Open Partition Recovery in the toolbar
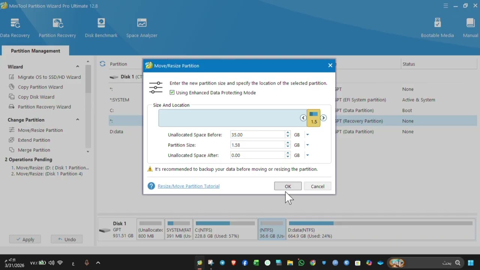 (57, 28)
